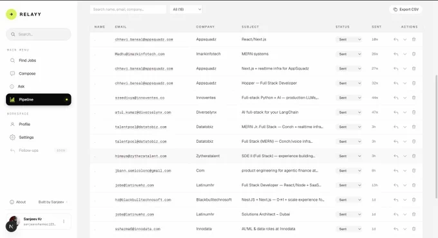Open the All (18) filter dropdown
This screenshot has height=238, width=438.
click(186, 10)
